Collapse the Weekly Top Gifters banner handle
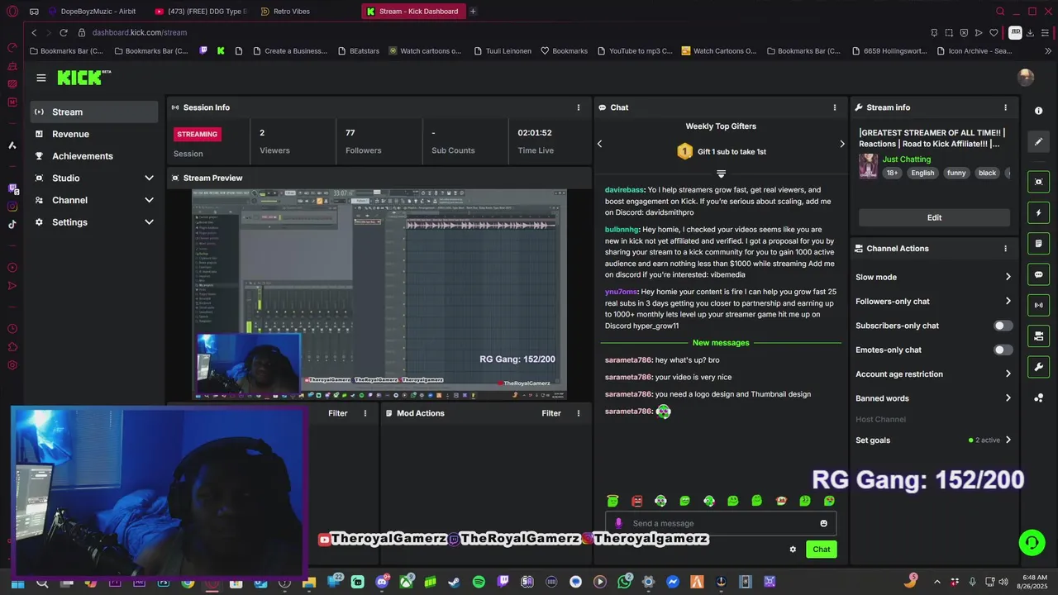 [721, 174]
